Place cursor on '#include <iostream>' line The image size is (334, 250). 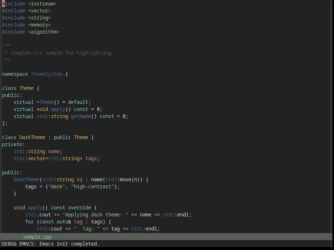click(x=29, y=4)
